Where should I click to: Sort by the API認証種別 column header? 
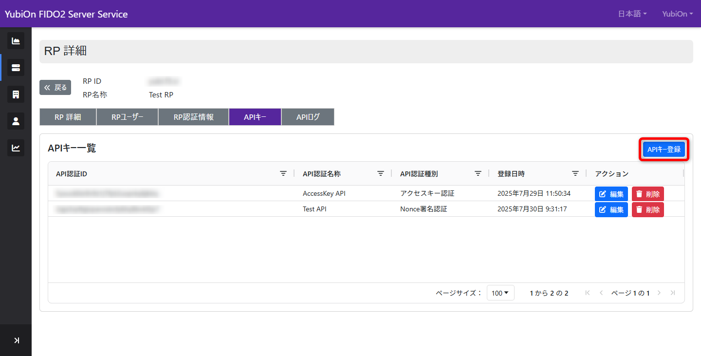click(419, 173)
